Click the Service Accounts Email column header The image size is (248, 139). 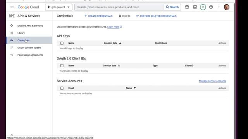point(71,88)
